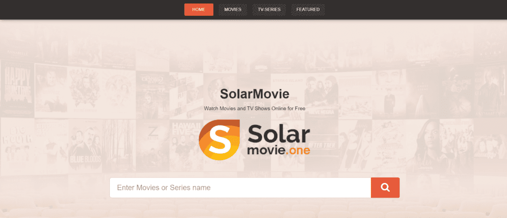Viewport: 507px width, 218px height.
Task: Click the SolarMovie heading
Action: click(x=254, y=94)
